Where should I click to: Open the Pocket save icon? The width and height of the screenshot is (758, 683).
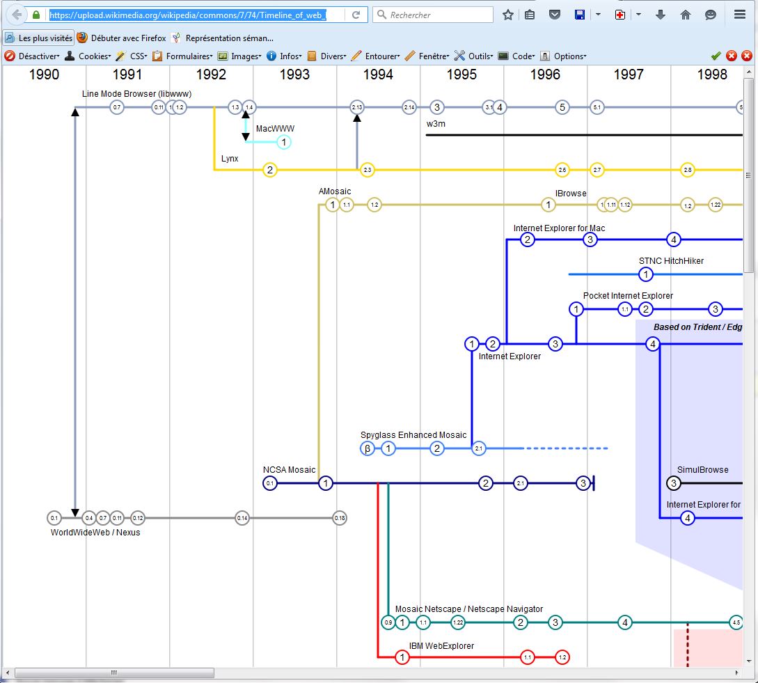click(554, 15)
